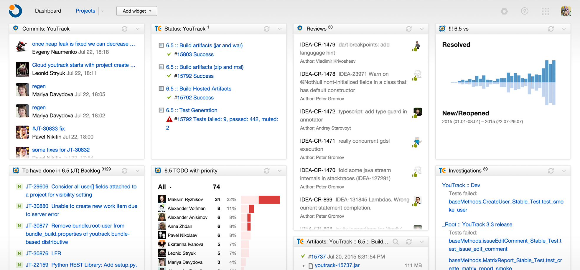Refresh the 6.5 TODO with priority widget

[267, 171]
